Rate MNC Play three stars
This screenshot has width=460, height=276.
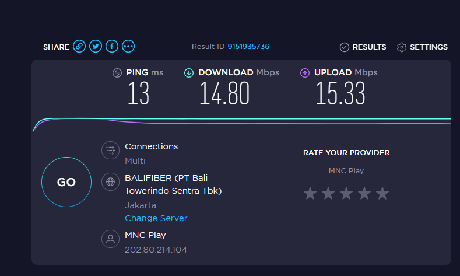coord(346,193)
